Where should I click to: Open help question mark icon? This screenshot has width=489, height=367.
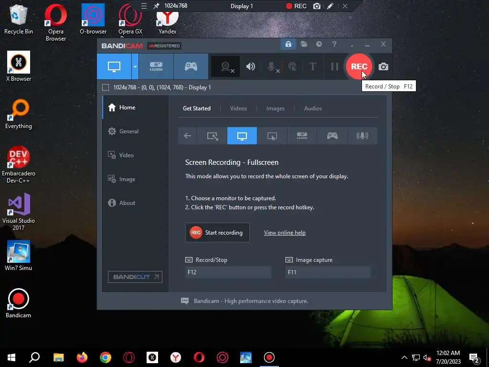(334, 44)
